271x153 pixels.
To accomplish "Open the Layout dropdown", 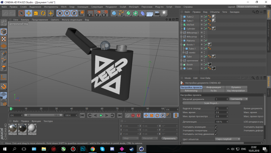I will (x=251, y=7).
